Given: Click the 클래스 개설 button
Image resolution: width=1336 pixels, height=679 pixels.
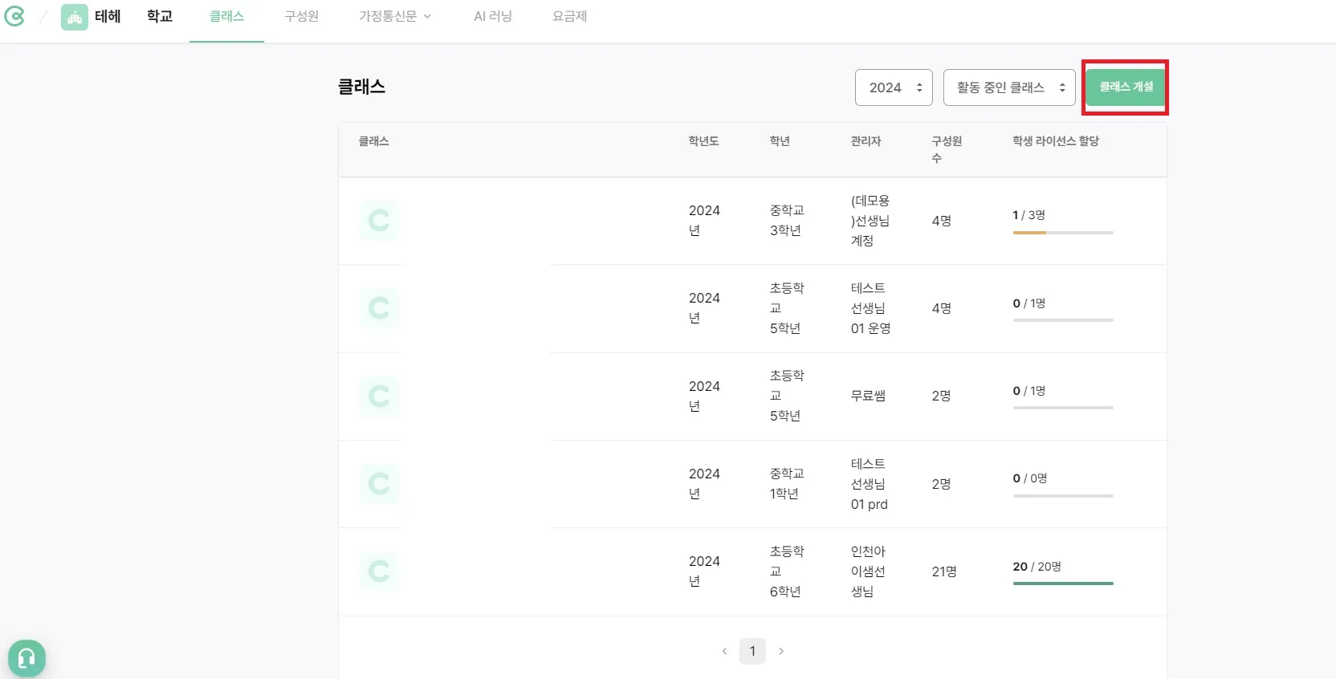Looking at the screenshot, I should point(1126,87).
